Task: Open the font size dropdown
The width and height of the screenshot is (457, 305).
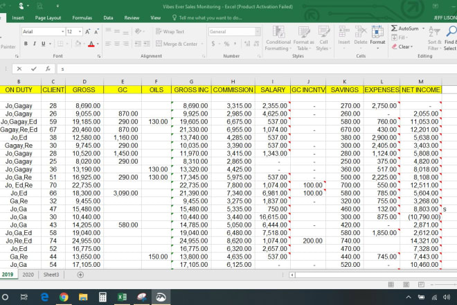Action: pos(80,32)
